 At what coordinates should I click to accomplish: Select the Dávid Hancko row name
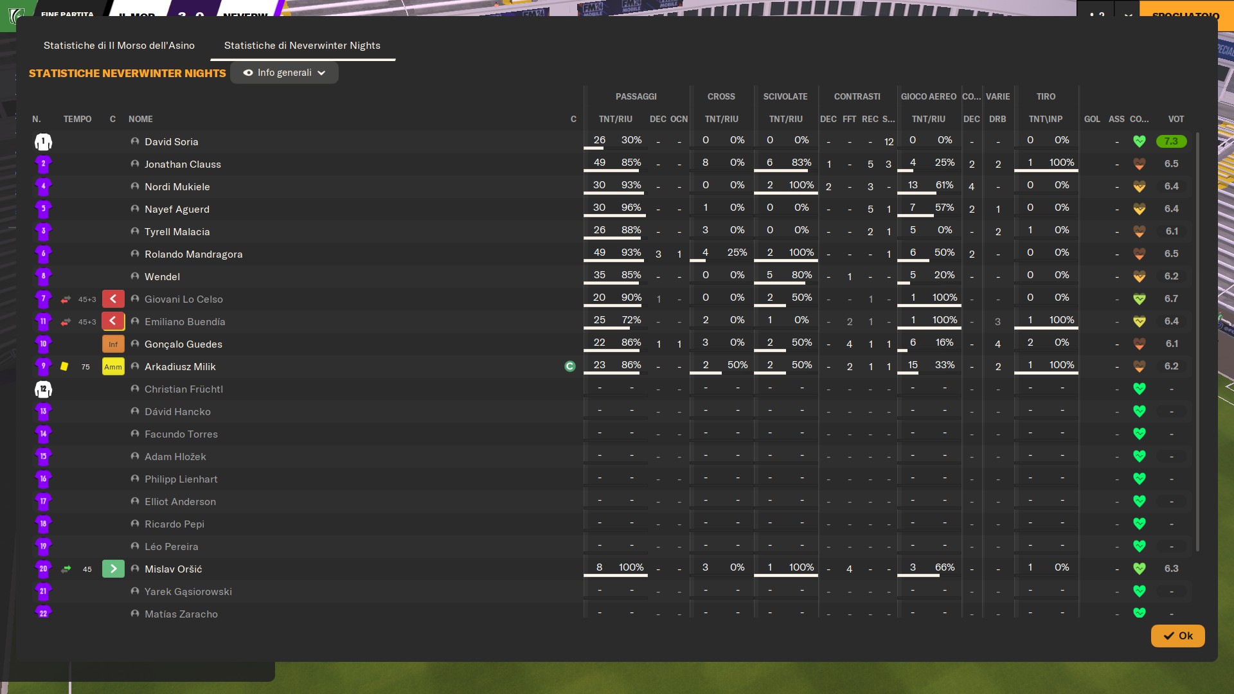coord(177,411)
